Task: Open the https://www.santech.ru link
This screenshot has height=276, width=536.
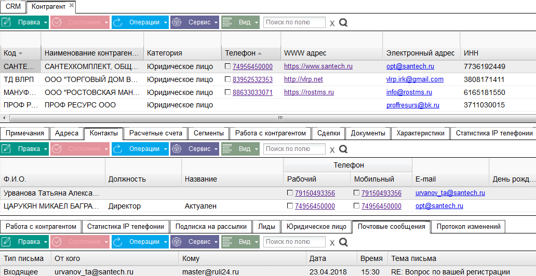Action: point(318,66)
